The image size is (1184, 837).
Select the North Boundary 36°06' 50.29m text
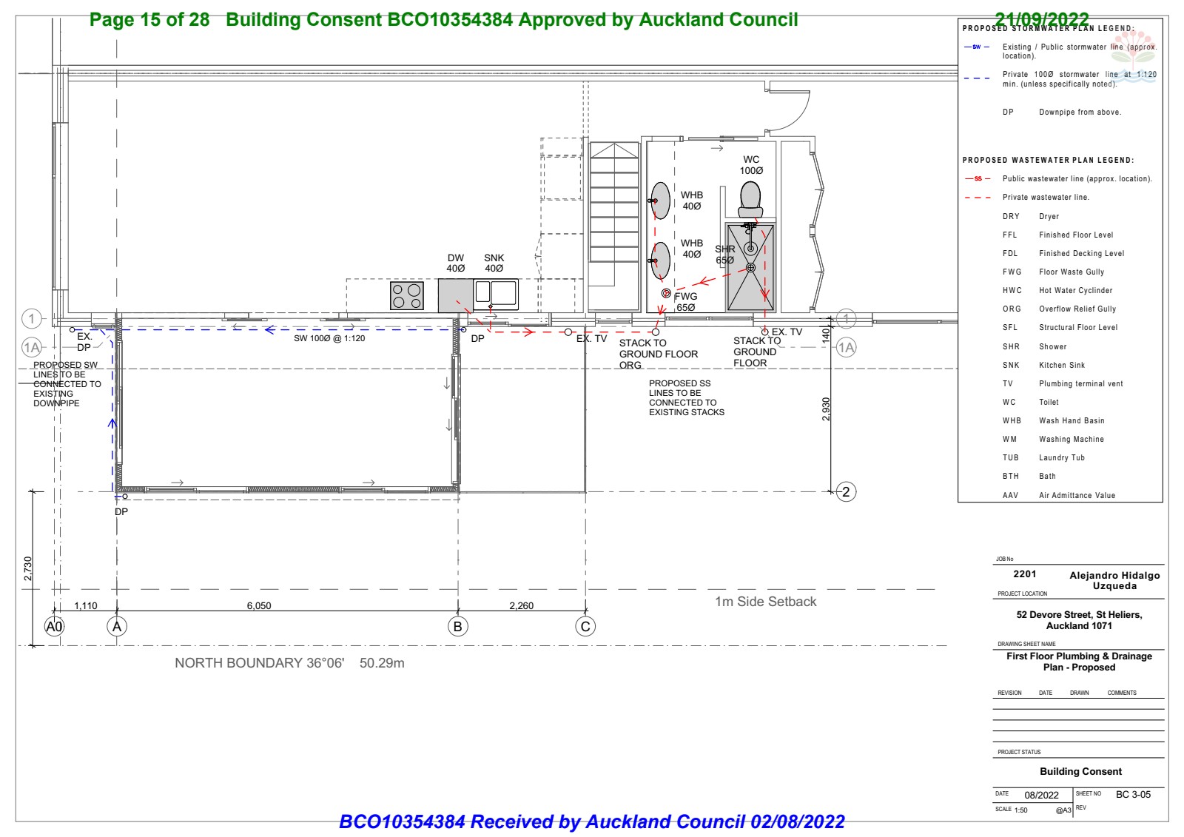289,663
